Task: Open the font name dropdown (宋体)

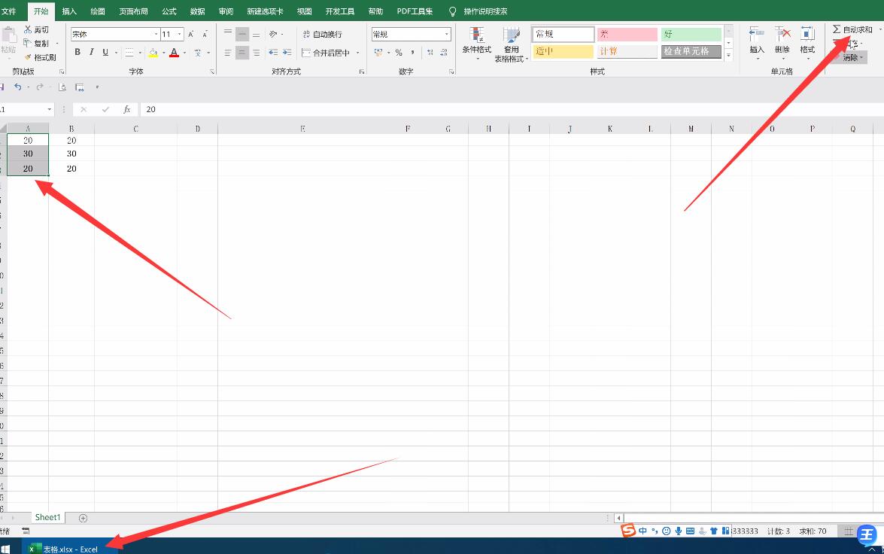Action: (156, 35)
